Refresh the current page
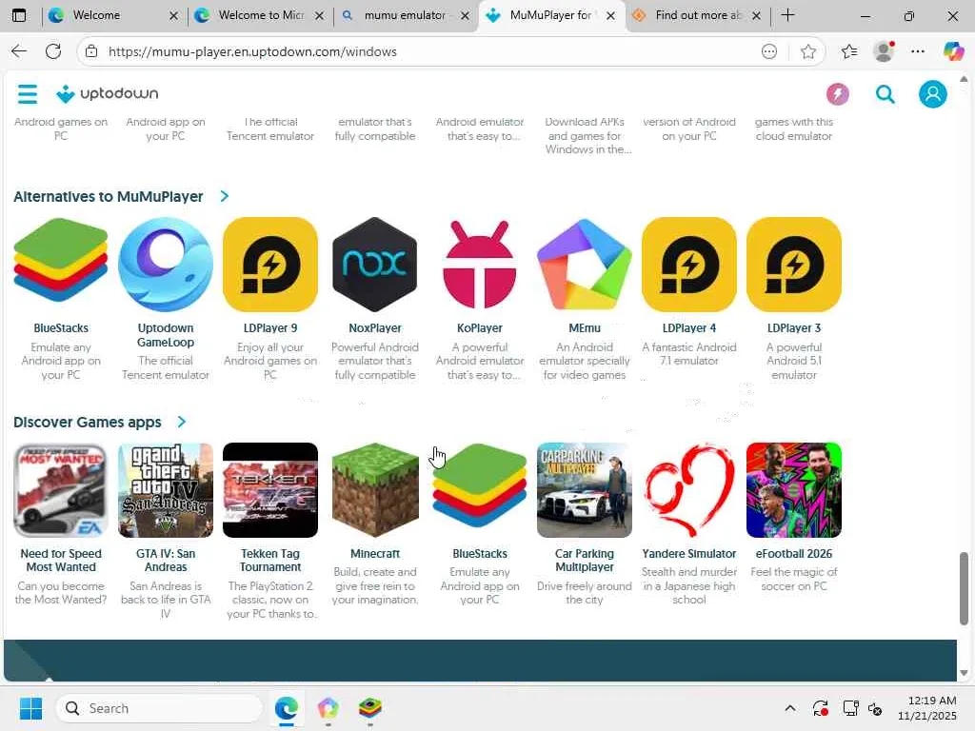Image resolution: width=975 pixels, height=731 pixels. 53,51
